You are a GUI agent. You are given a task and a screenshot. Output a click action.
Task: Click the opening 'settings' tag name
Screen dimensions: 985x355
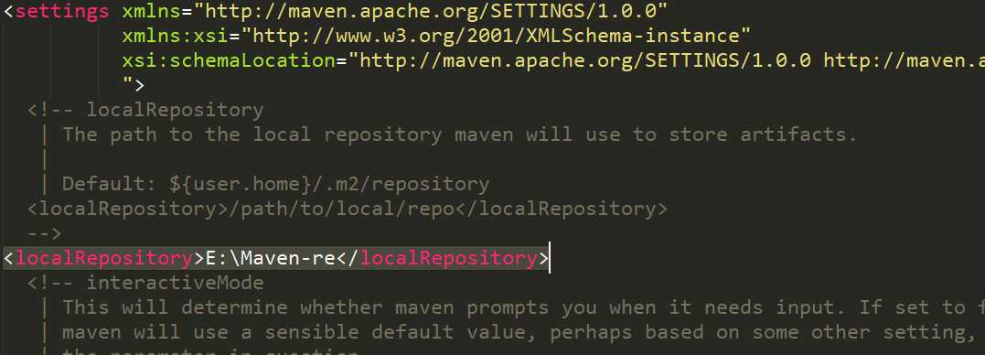pos(61,11)
